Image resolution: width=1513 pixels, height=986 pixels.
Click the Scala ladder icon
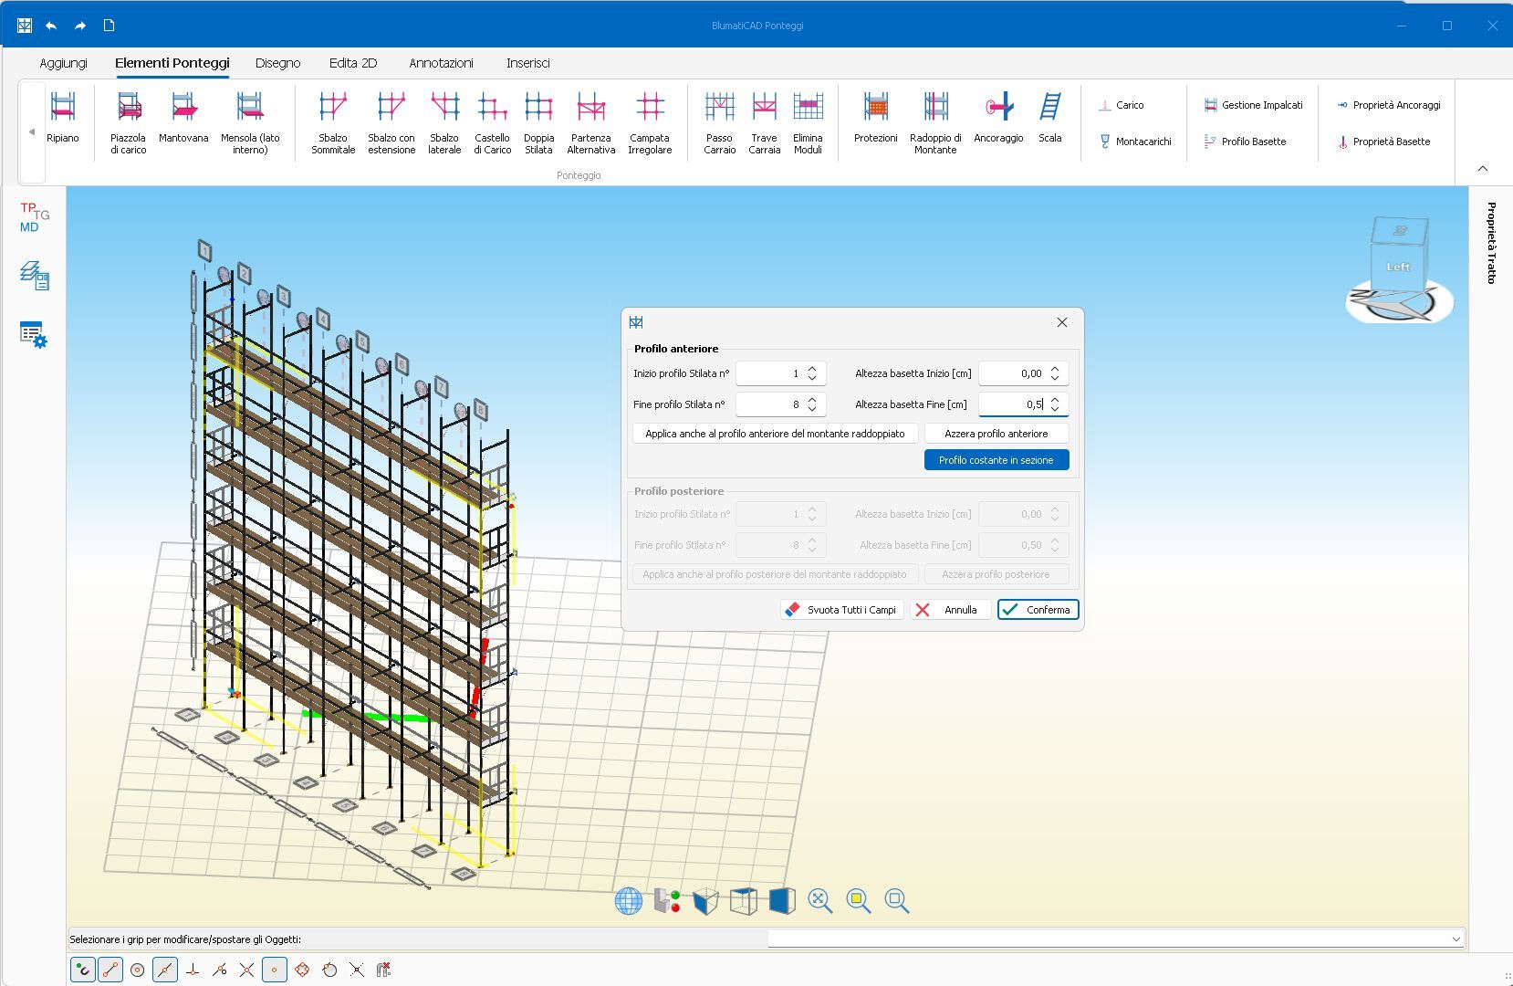click(1049, 108)
